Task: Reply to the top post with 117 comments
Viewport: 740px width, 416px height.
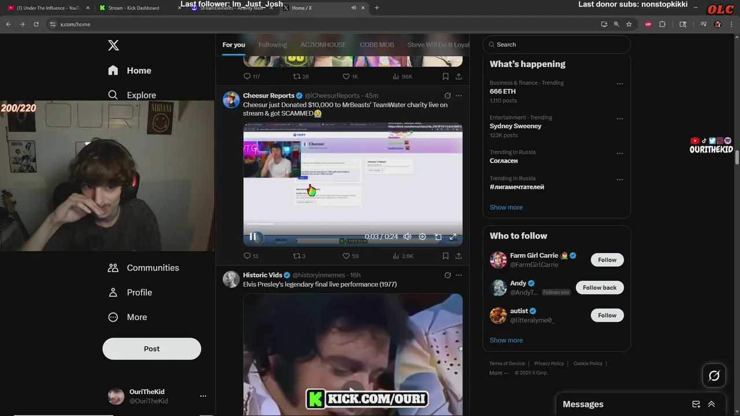Action: (251, 76)
